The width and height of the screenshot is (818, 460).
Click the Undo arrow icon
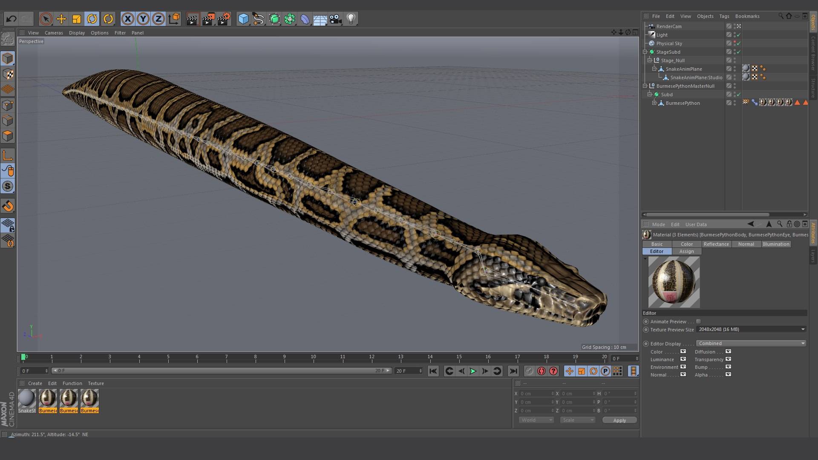click(x=12, y=19)
